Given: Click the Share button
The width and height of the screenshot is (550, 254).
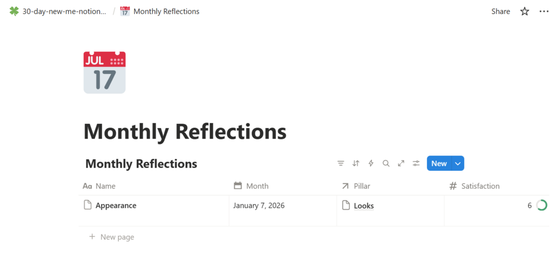Looking at the screenshot, I should coord(500,11).
